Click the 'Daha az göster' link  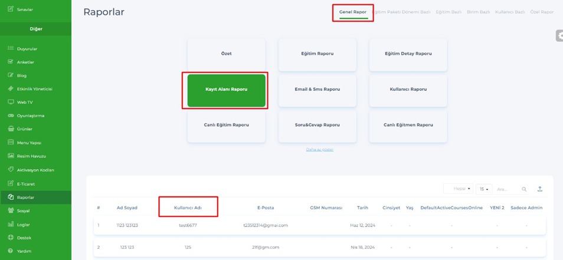click(x=319, y=150)
